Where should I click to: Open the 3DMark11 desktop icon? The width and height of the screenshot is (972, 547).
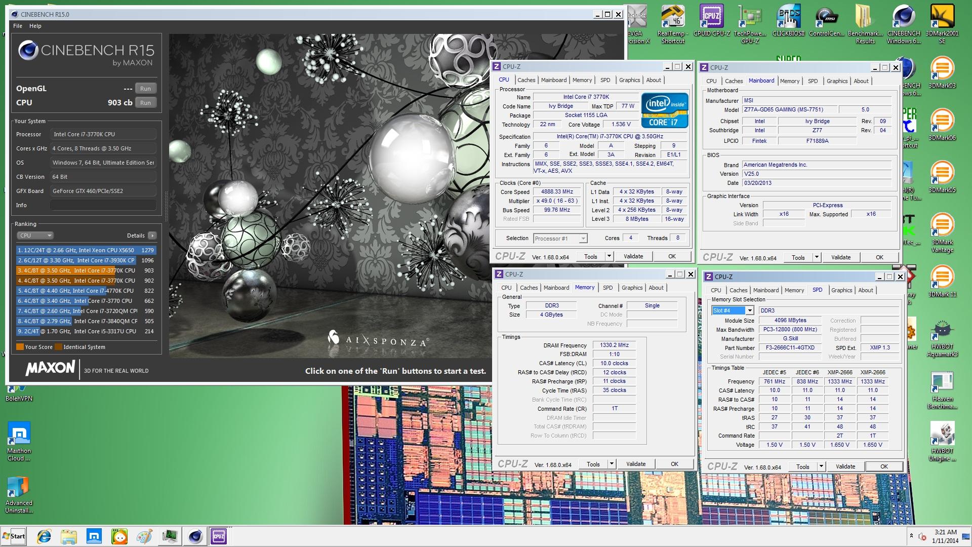tap(942, 281)
